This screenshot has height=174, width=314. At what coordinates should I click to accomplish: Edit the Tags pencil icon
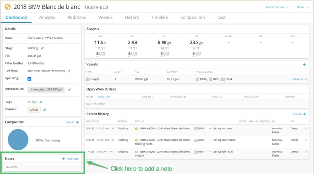[x=41, y=102]
